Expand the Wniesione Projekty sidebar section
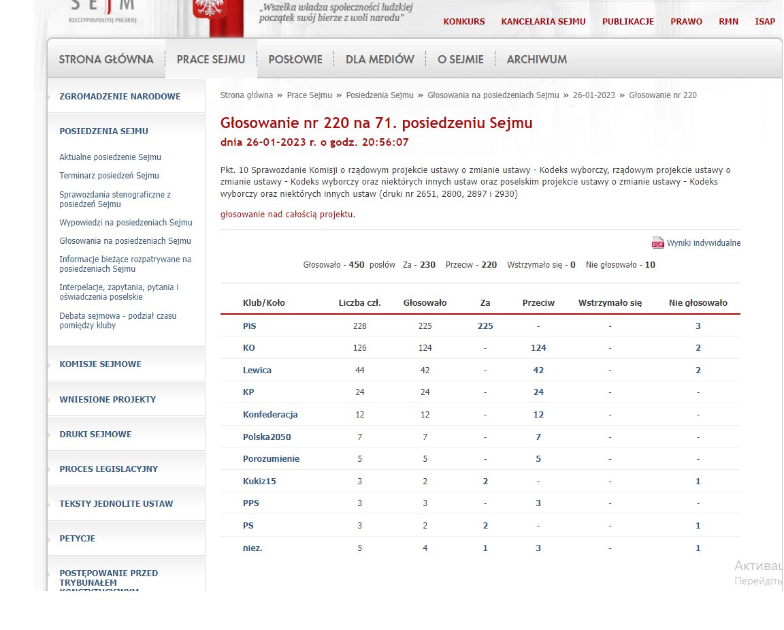This screenshot has height=630, width=784. pos(108,400)
